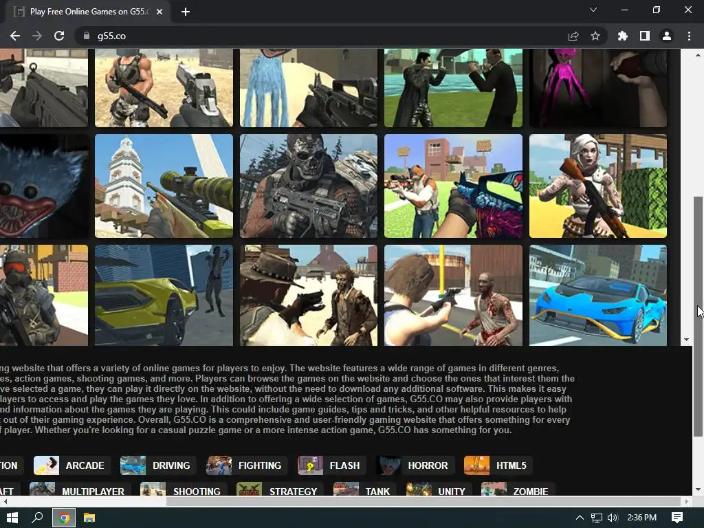Open the HTML5 category
This screenshot has width=704, height=528.
[498, 465]
